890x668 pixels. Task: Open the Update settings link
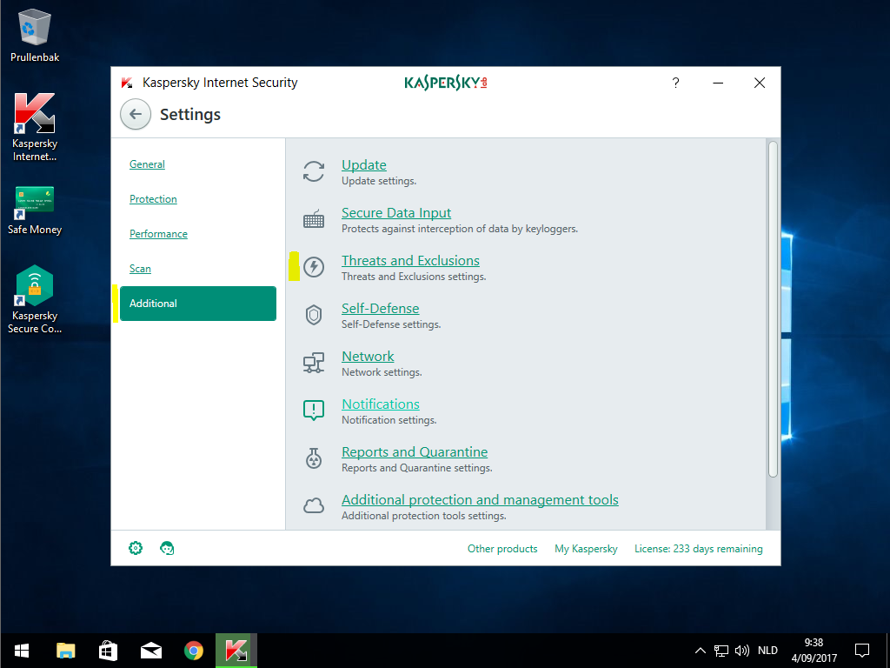tap(364, 164)
